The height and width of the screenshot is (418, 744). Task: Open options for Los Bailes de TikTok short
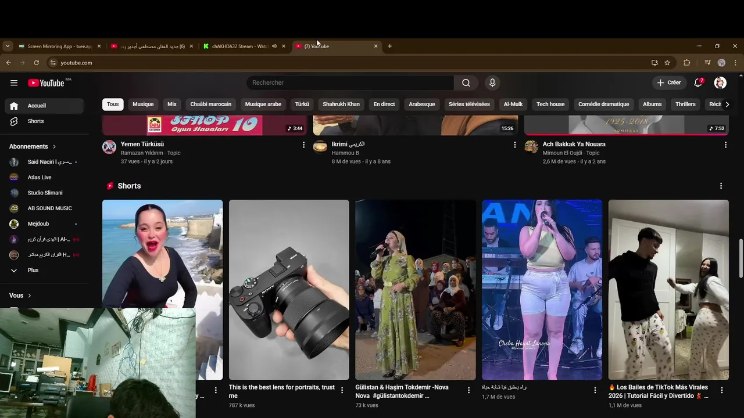(x=722, y=390)
